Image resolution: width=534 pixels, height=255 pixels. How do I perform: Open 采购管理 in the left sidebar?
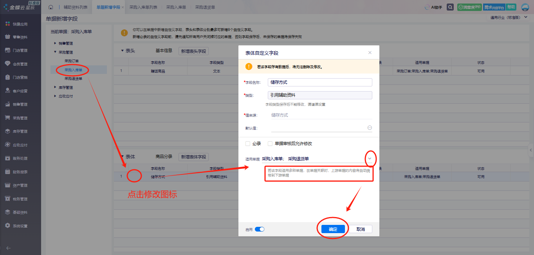pos(20,118)
